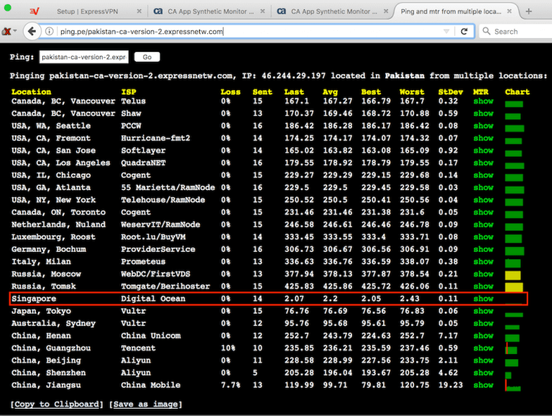Screen dimensions: 552x416
Task: Open NoScript dropdown arrow beside extension icon
Action: pyautogui.click(x=15, y=32)
